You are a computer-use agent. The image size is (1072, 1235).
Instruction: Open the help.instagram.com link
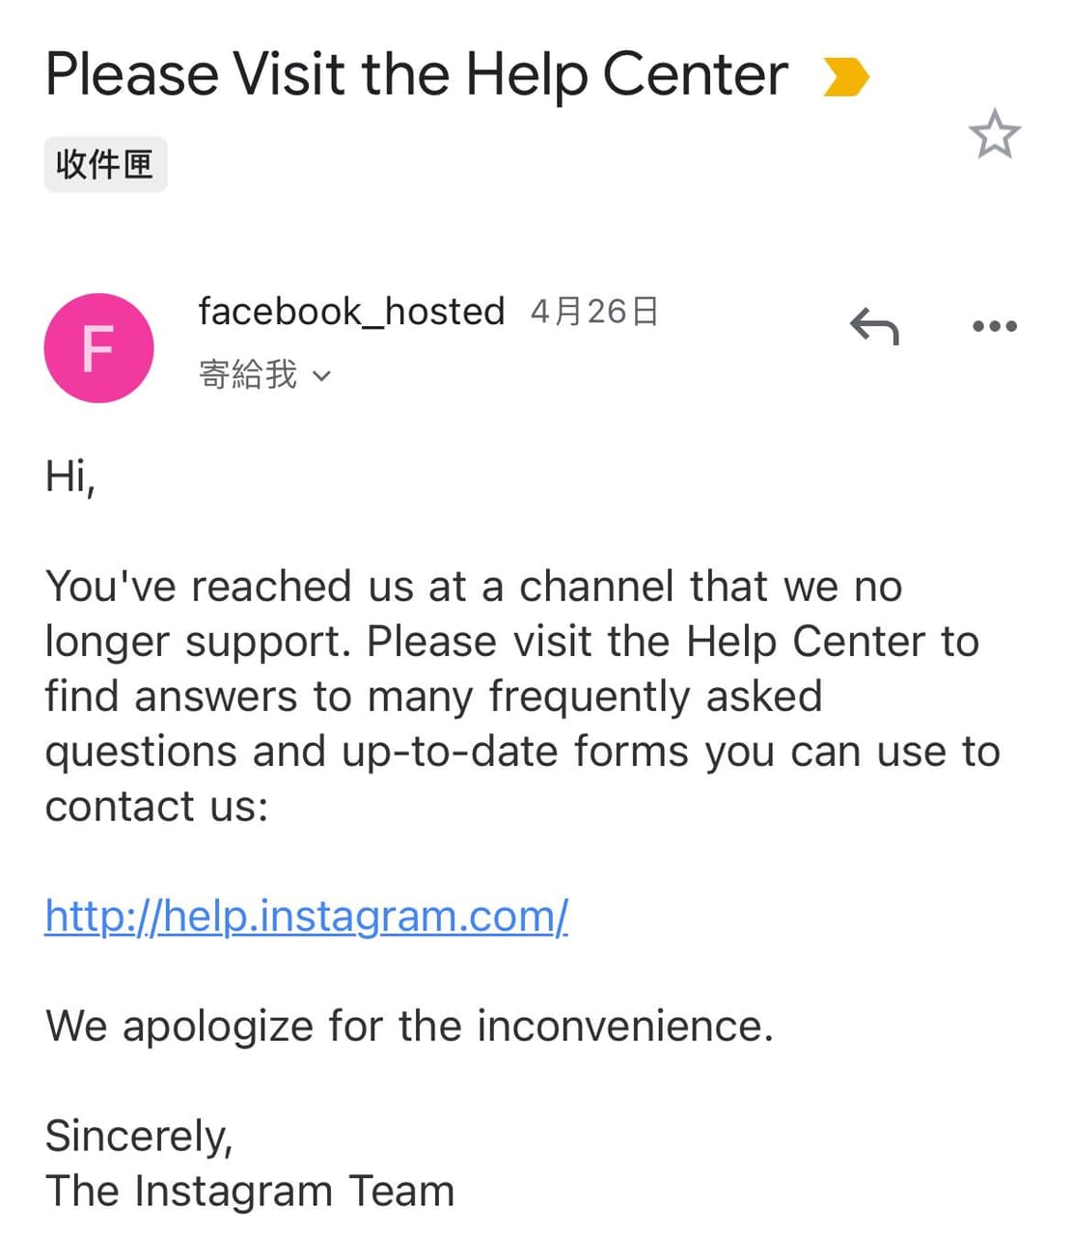pos(307,916)
